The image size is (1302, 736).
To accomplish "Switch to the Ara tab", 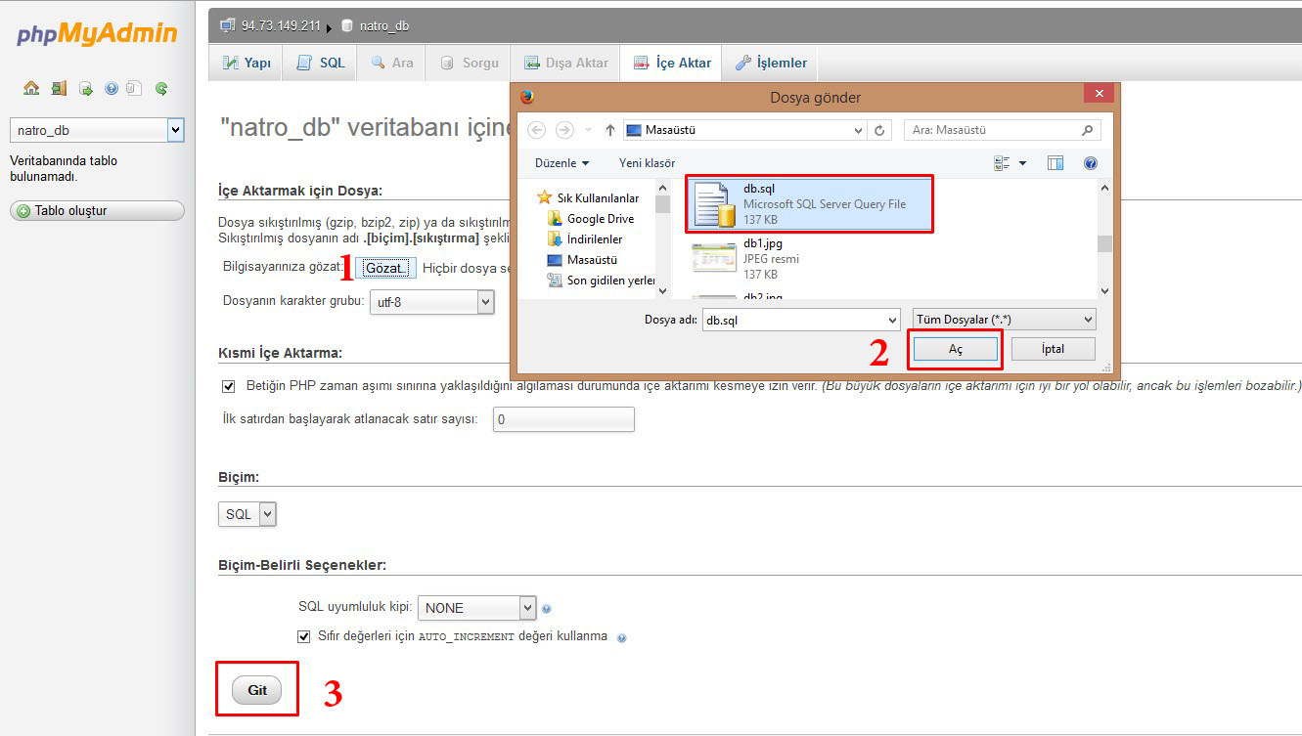I will point(392,63).
